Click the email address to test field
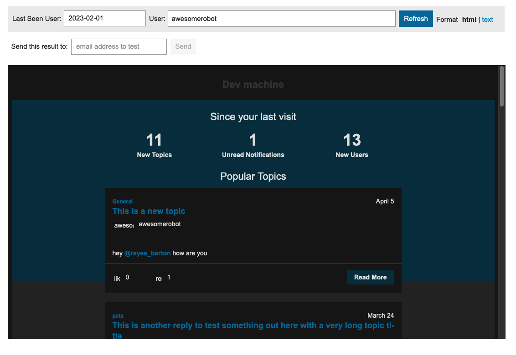The image size is (516, 355). click(x=119, y=46)
